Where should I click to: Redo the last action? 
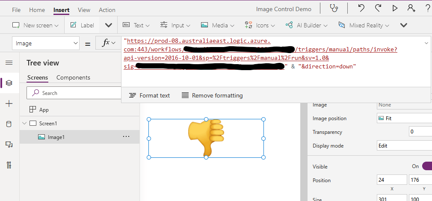(x=378, y=9)
